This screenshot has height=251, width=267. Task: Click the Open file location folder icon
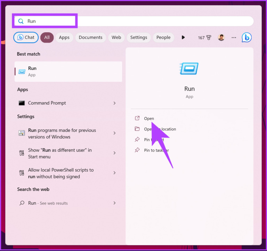click(137, 129)
